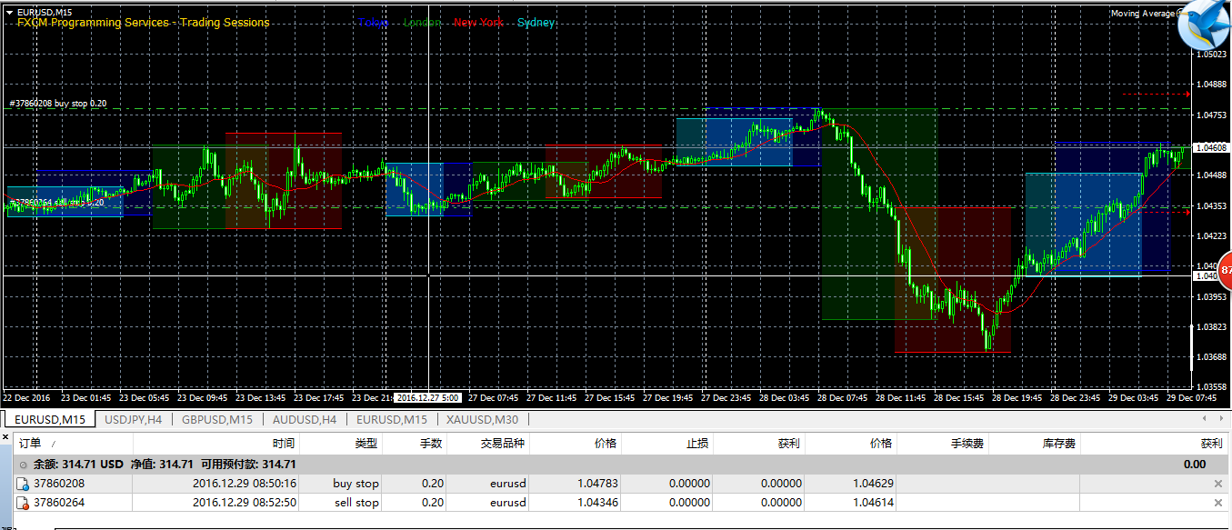Click the 交易品种 column header

(x=504, y=443)
